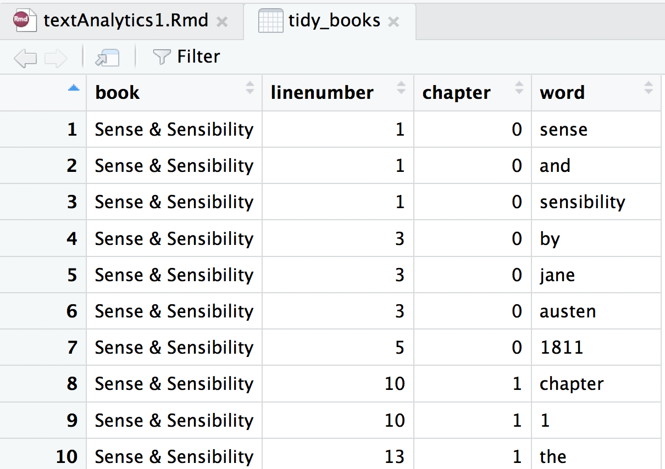
Task: Click the tidy_books table grid icon
Action: tap(270, 21)
